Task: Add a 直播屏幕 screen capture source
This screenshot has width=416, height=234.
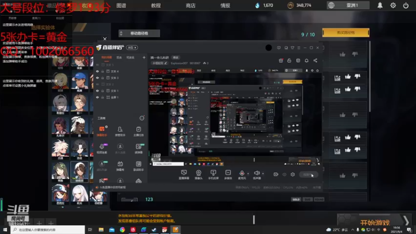Action: tap(184, 175)
